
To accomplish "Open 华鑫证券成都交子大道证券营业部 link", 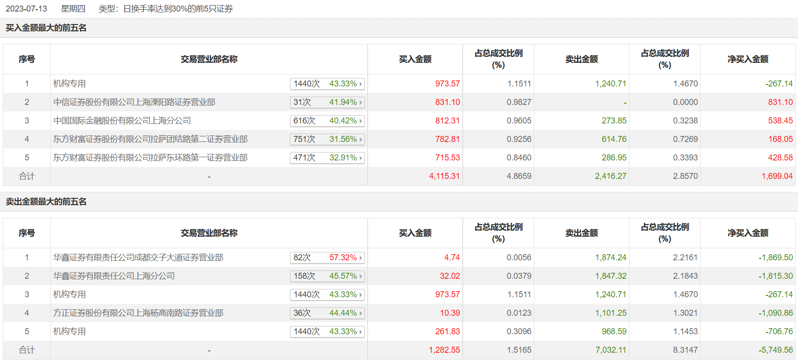I will (x=139, y=258).
